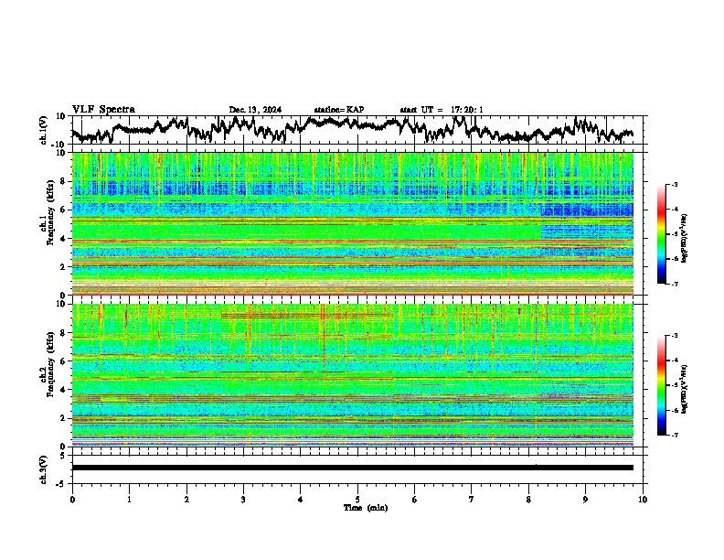
Task: Click the thick black ch.3 signal bar
Action: [x=353, y=468]
